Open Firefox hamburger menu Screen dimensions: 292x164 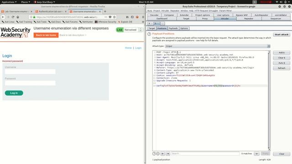coord(143,17)
